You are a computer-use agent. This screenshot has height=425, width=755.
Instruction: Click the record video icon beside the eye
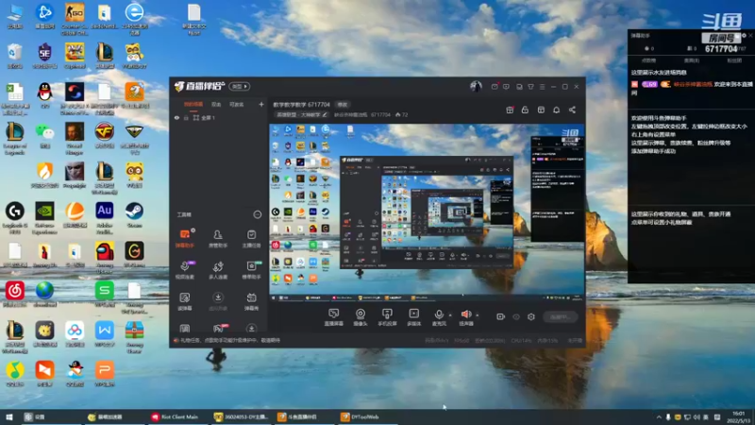coord(501,316)
